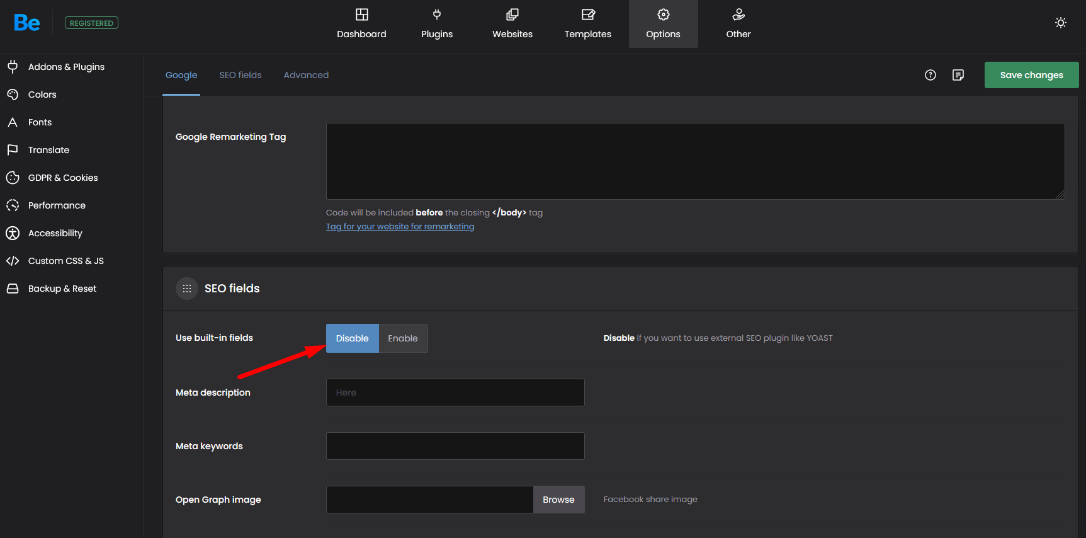This screenshot has height=538, width=1086.
Task: Open the Translate settings
Action: [x=48, y=150]
